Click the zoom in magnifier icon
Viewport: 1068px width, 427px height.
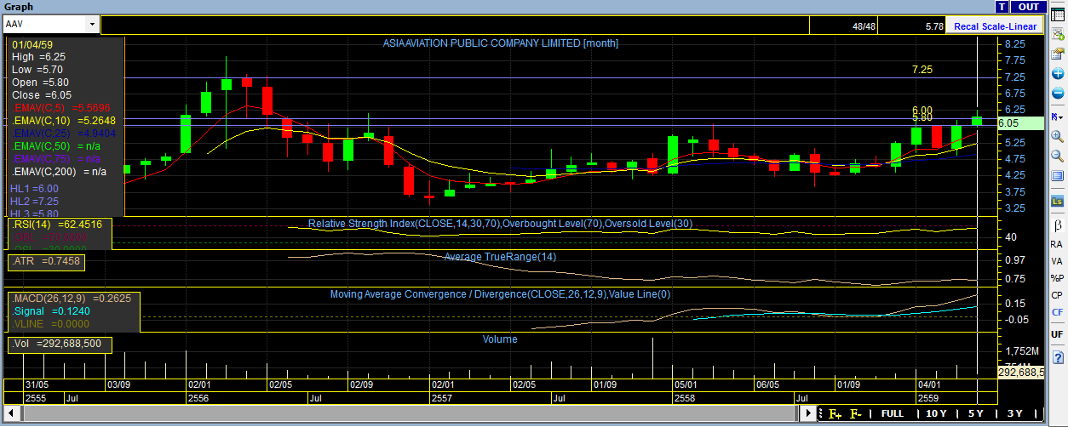(x=1057, y=136)
